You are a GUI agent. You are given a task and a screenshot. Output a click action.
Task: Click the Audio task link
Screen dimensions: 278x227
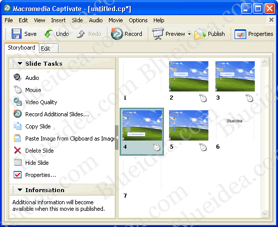[x=32, y=78]
